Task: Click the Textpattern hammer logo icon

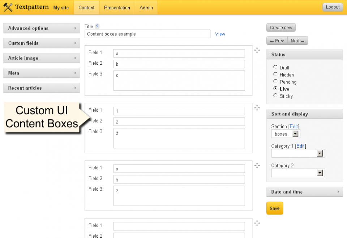Action: 7,7
